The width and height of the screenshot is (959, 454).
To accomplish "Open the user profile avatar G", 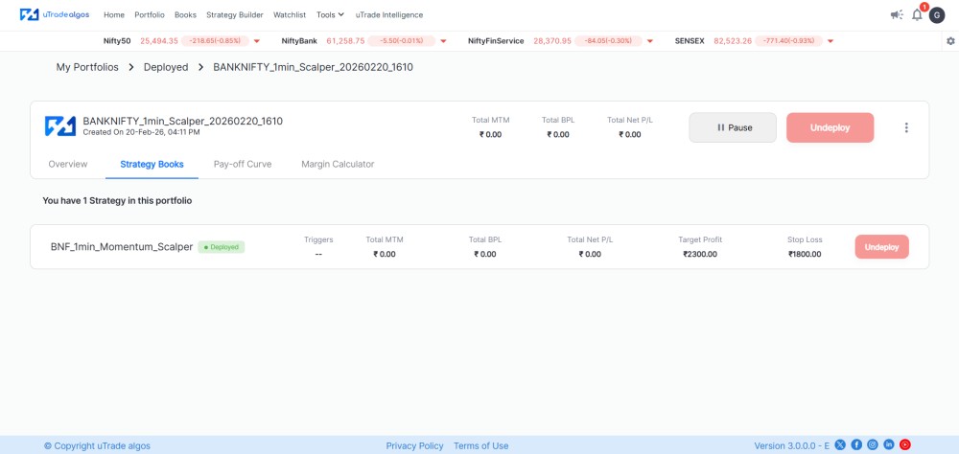I will 937,15.
